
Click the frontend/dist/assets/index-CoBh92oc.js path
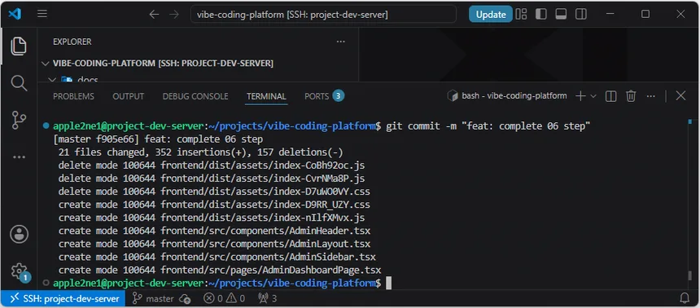(263, 165)
